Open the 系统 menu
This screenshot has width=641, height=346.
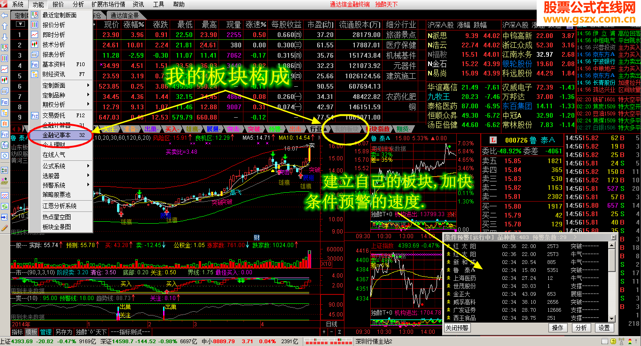[18, 4]
